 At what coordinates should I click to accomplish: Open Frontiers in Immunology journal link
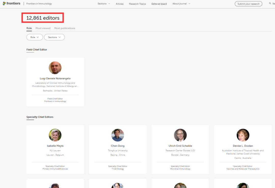[x=39, y=4]
